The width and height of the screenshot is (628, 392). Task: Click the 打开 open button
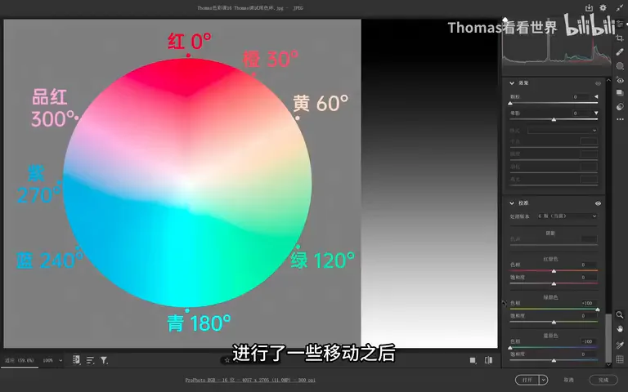click(527, 380)
